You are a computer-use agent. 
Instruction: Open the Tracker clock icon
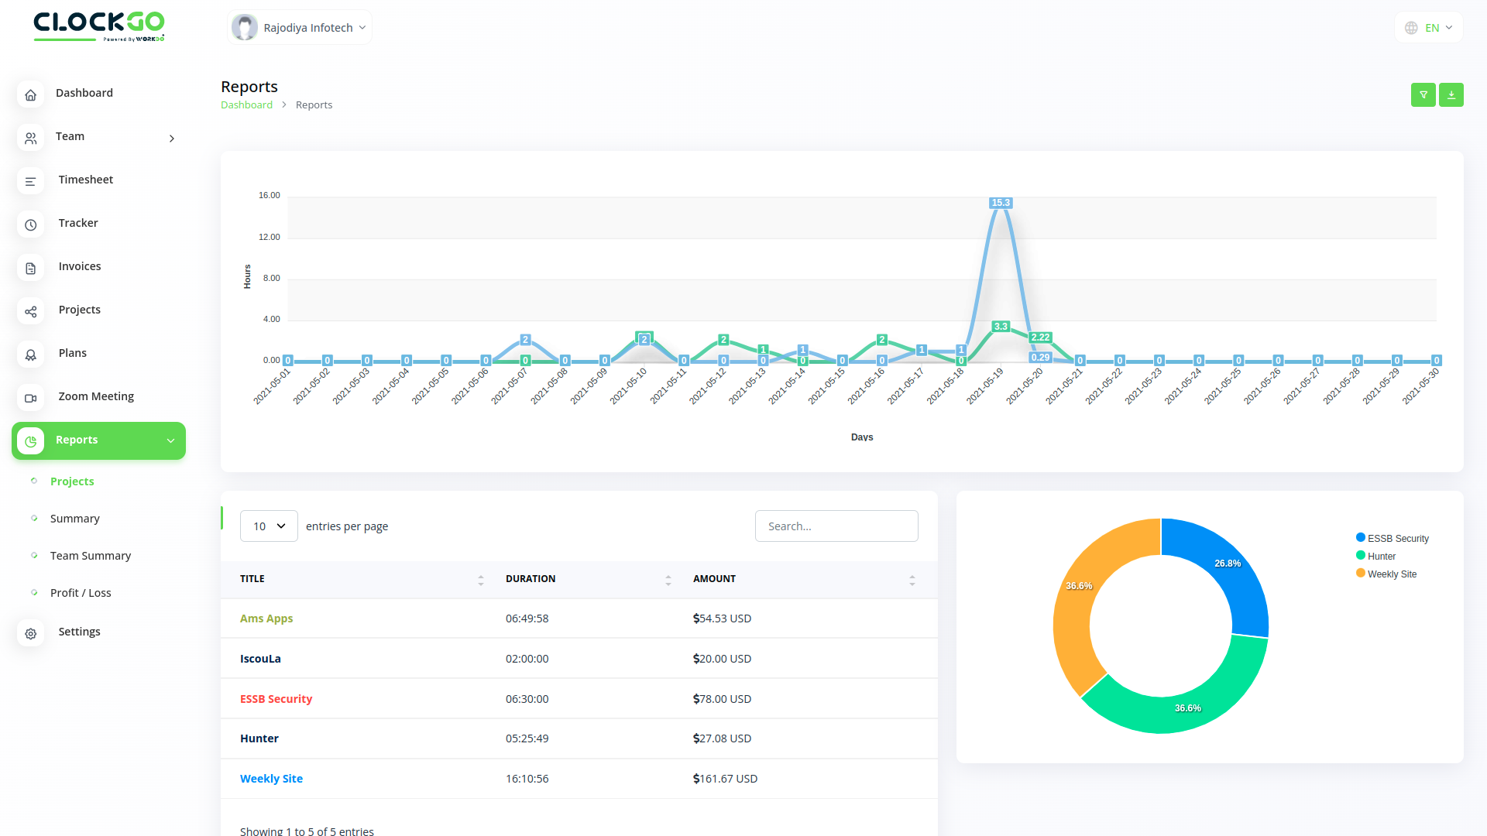[x=30, y=224]
